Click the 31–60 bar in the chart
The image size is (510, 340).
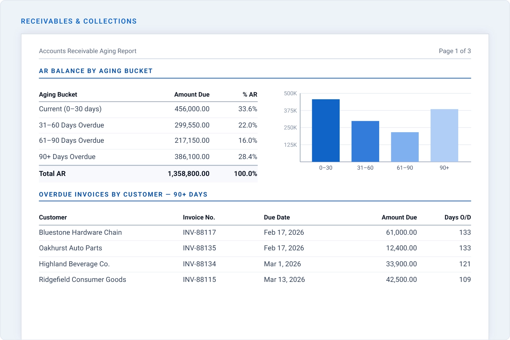pos(365,141)
